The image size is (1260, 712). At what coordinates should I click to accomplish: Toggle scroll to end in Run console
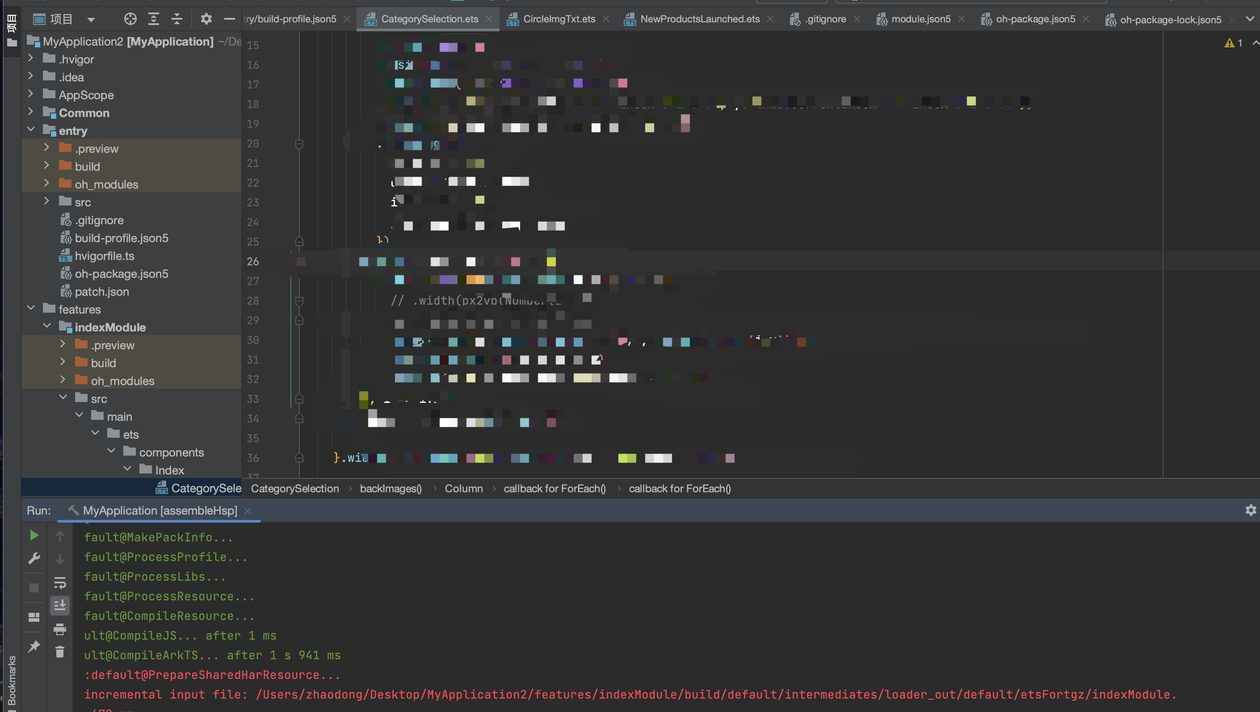click(x=60, y=606)
